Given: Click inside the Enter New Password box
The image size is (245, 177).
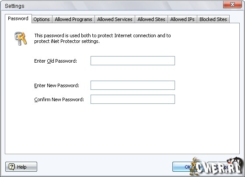Looking at the screenshot, I should pyautogui.click(x=133, y=85).
